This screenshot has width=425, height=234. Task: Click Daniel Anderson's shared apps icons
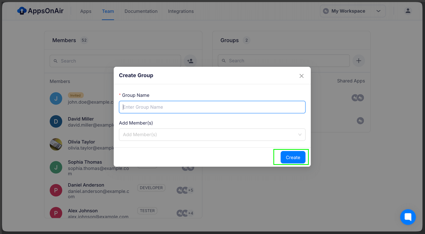tap(185, 190)
